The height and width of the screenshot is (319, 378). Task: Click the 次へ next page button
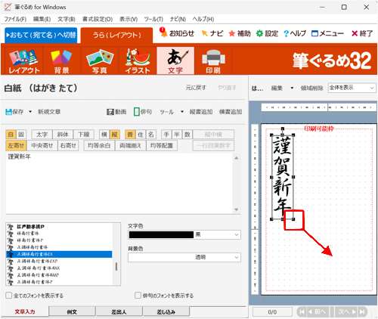(346, 312)
